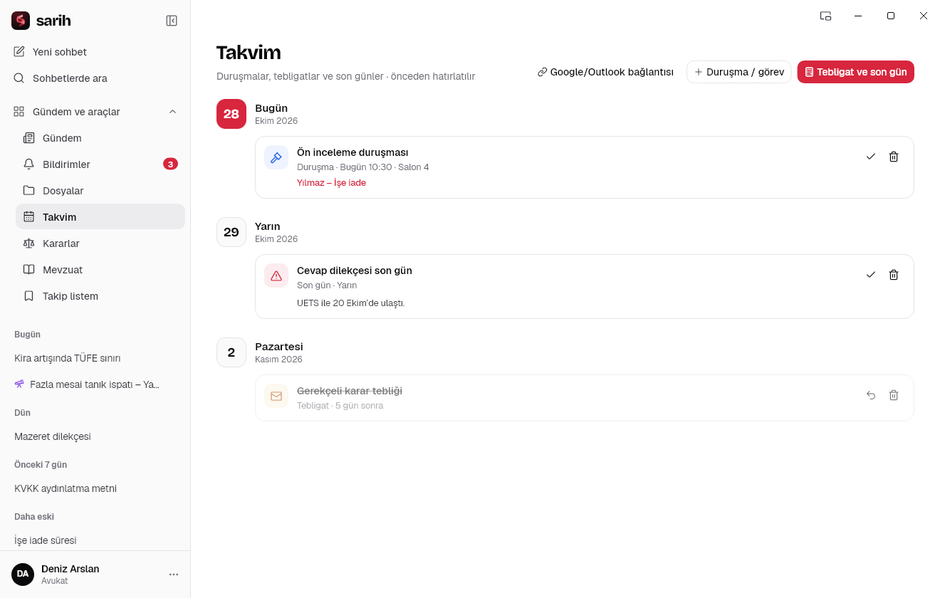Collapse the sidebar panel icon
This screenshot has height=598, width=940.
click(172, 21)
